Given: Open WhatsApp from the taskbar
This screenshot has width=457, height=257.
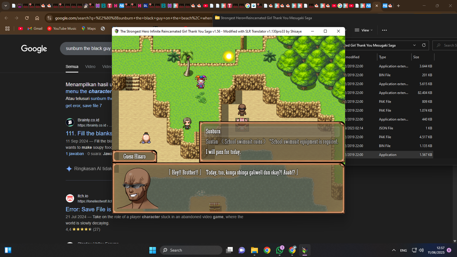Looking at the screenshot, I should (279, 250).
